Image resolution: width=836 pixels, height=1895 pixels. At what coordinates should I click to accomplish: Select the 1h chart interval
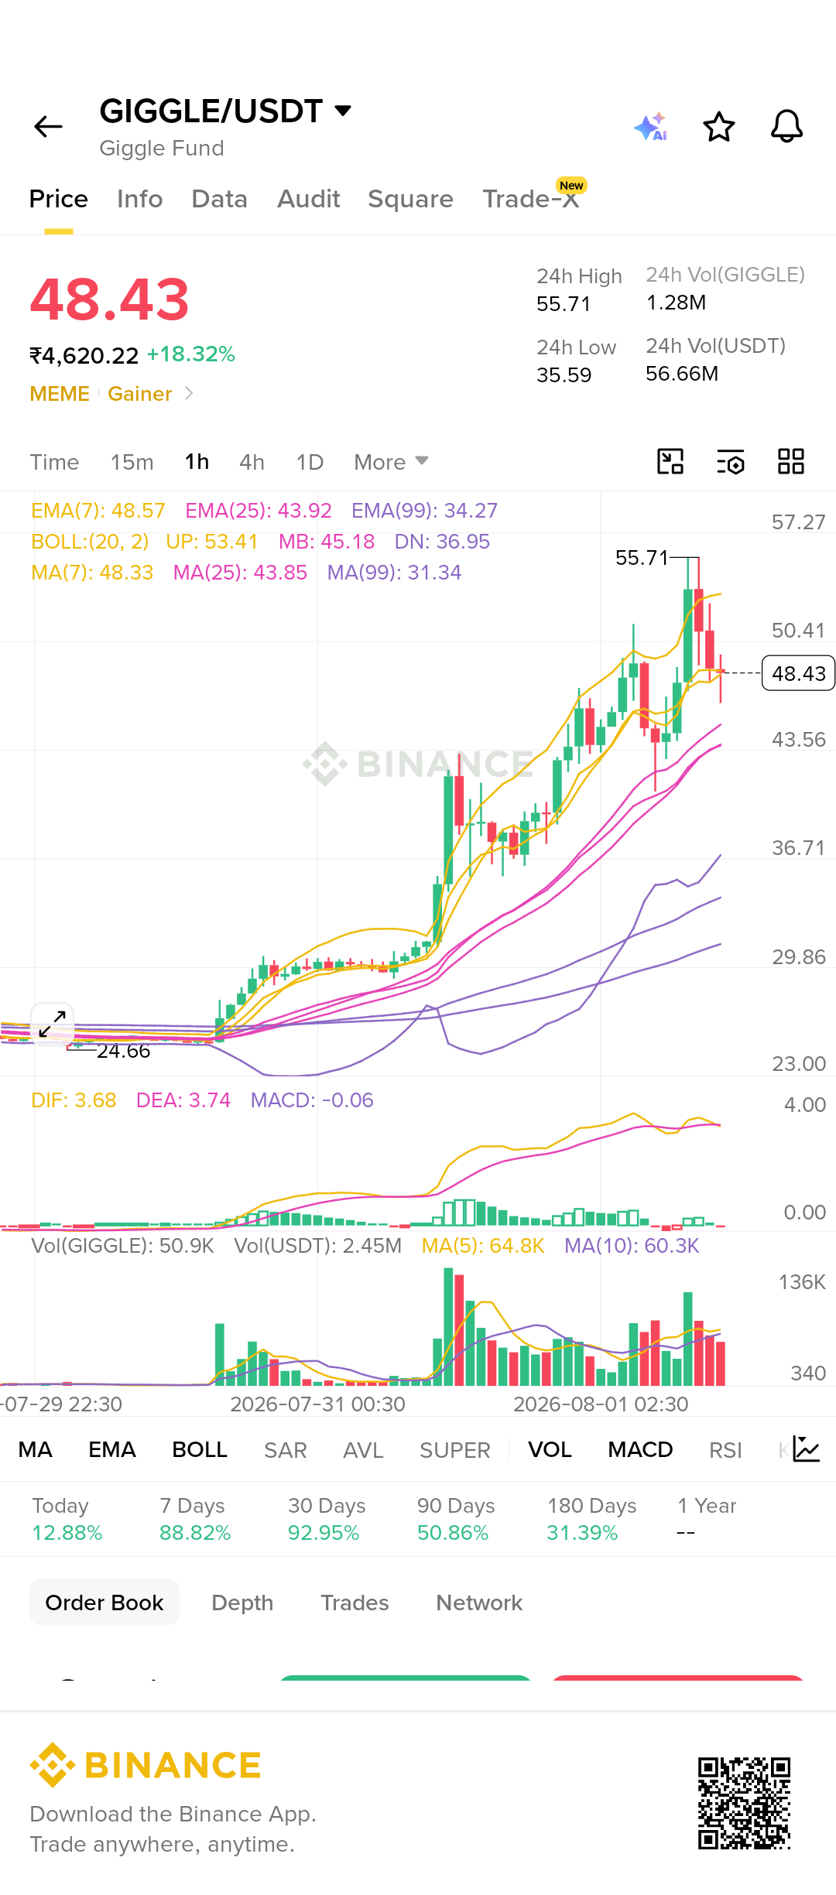[x=197, y=462]
